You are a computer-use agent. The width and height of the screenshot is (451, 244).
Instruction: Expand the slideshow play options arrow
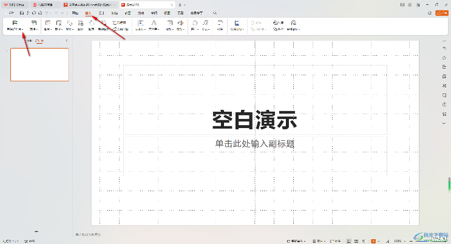coord(379,241)
